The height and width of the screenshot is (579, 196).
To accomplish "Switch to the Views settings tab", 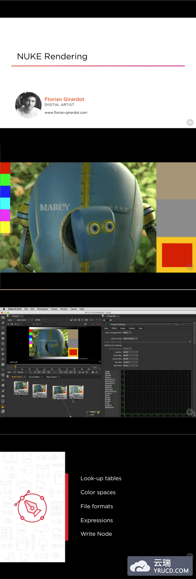I will coord(122,328).
